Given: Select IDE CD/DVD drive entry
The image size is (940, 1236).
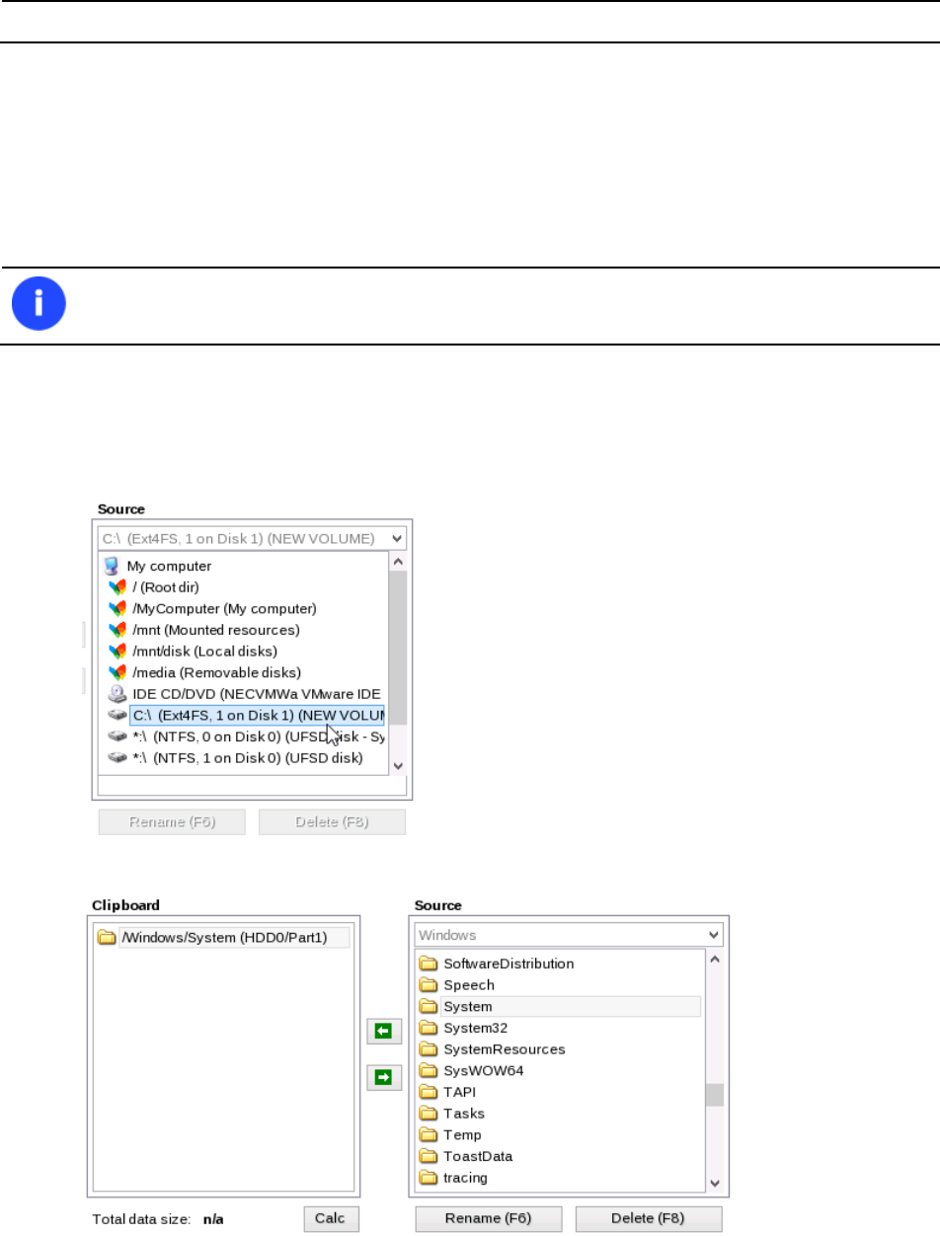Looking at the screenshot, I should pos(257,694).
